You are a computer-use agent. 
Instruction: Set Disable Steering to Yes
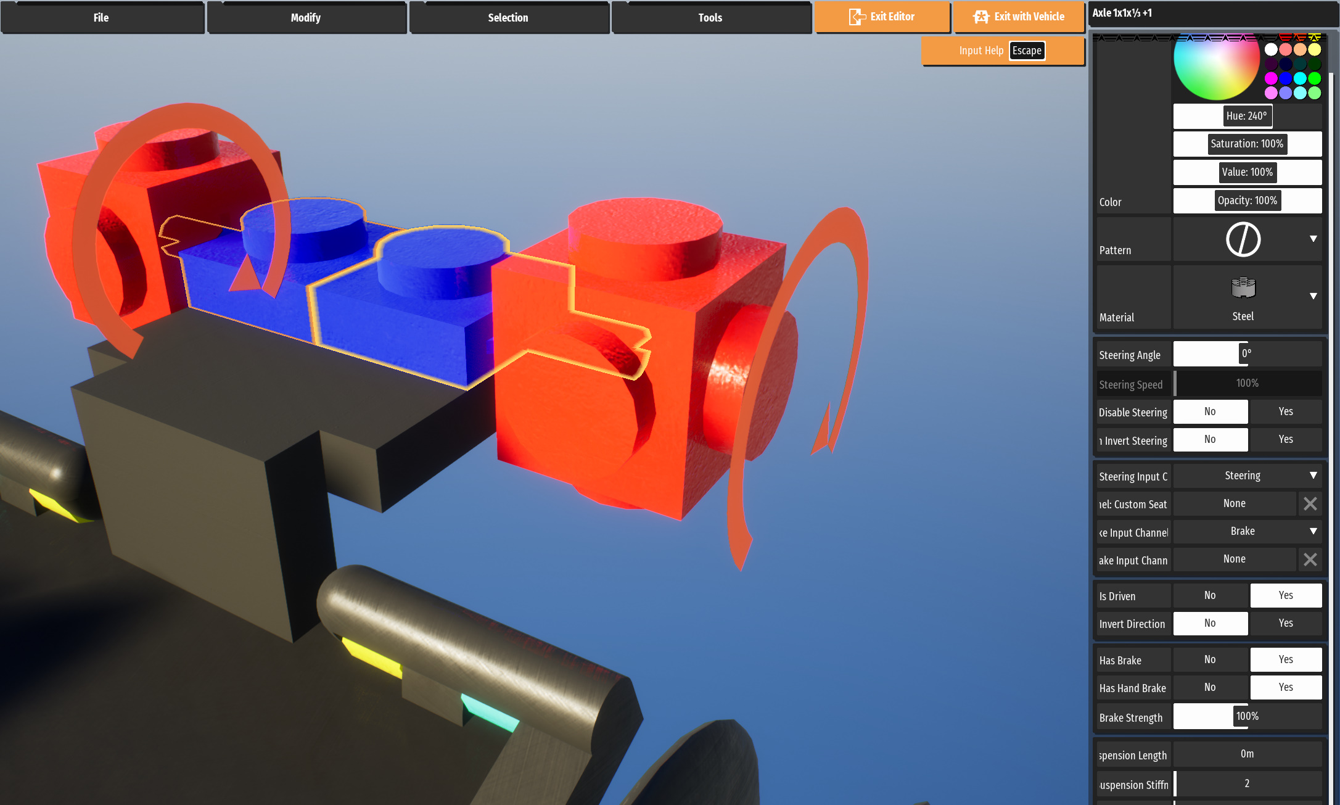pyautogui.click(x=1285, y=411)
